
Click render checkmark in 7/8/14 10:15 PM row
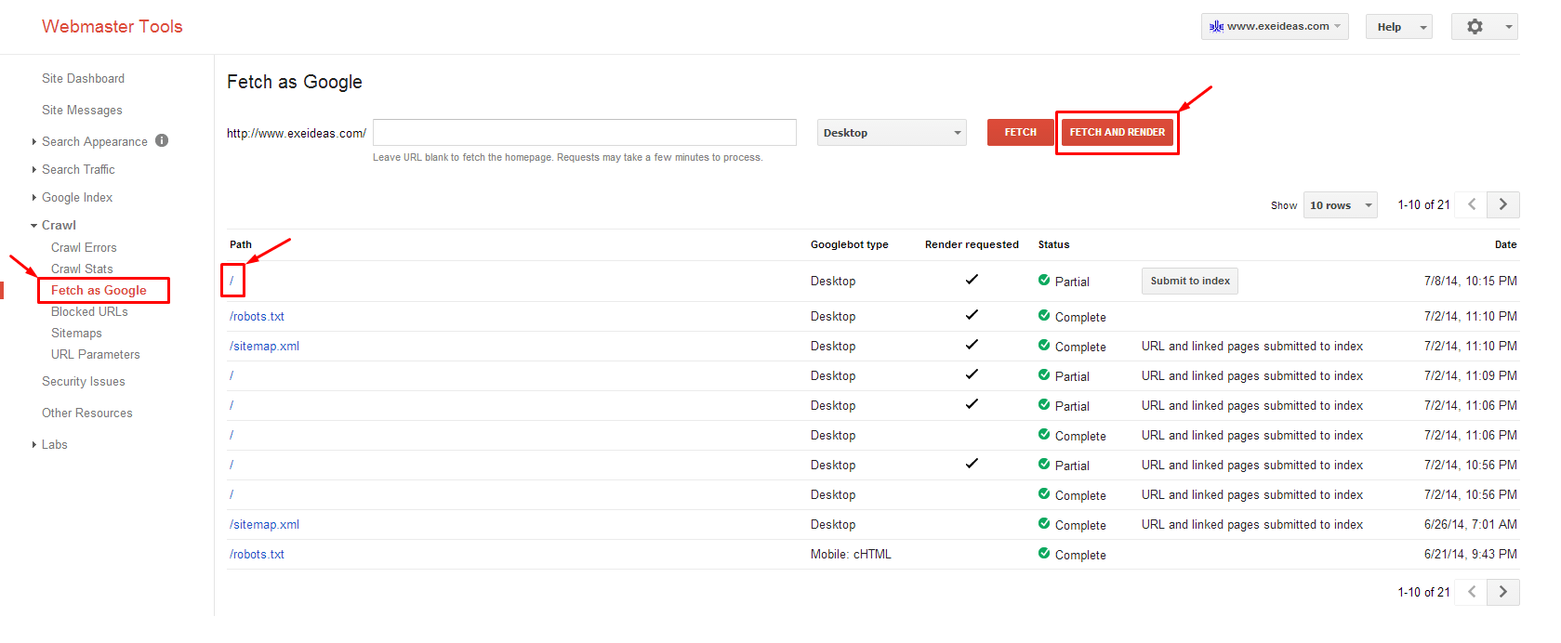[x=972, y=279]
